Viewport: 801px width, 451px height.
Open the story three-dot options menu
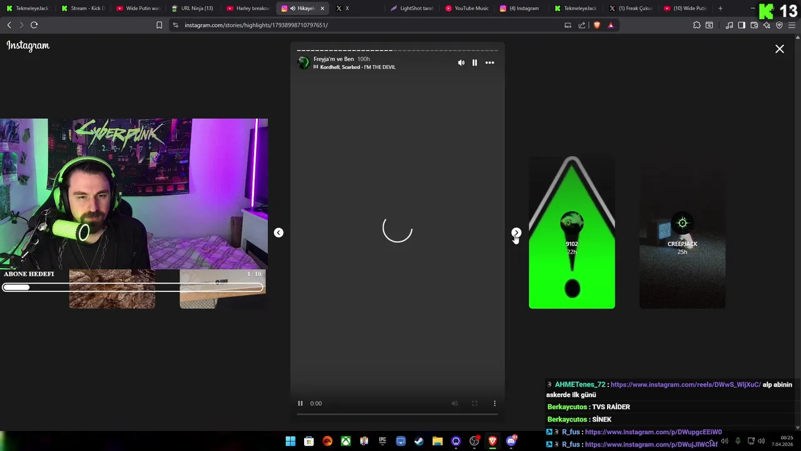pos(490,63)
